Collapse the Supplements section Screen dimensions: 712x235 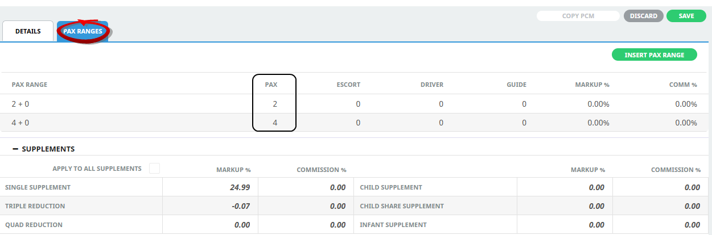15,149
